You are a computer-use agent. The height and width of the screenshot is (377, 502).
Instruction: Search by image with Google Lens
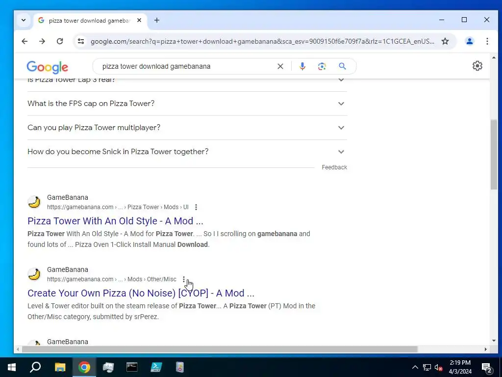click(x=322, y=66)
